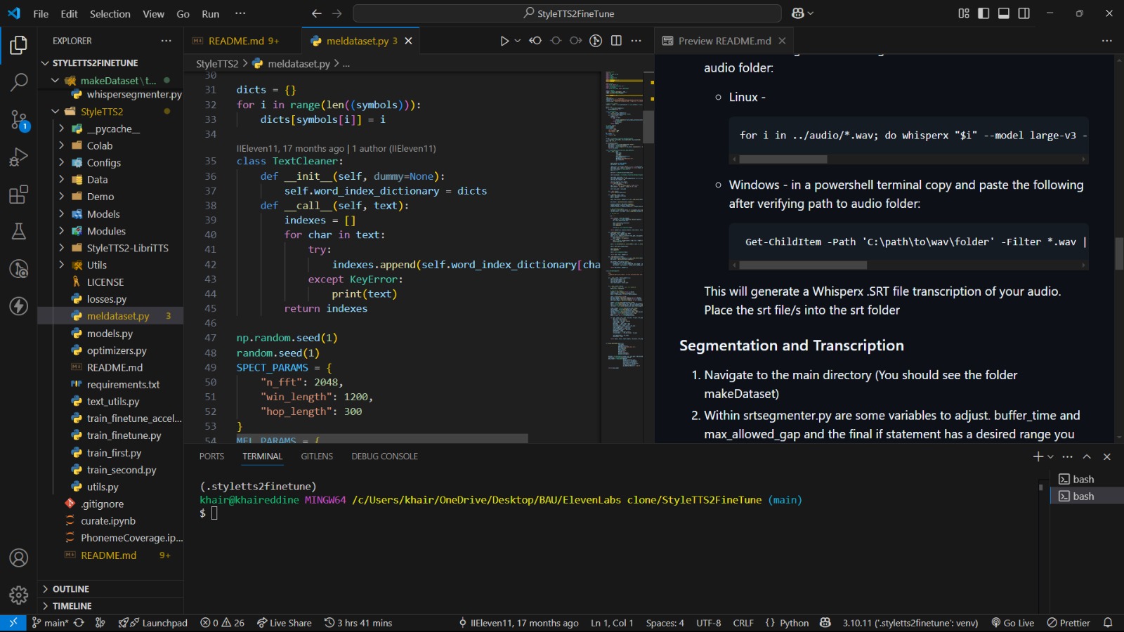This screenshot has width=1124, height=632.
Task: Click the Python language mode indicator
Action: [794, 623]
